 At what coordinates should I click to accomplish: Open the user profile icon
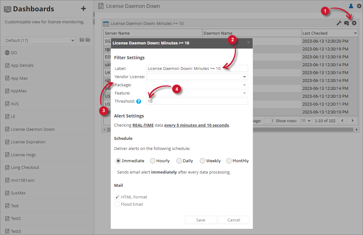click(x=351, y=6)
